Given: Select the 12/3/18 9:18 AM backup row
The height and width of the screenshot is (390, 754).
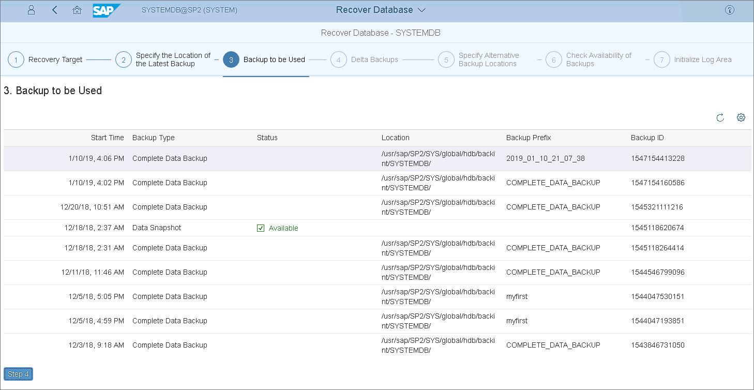Looking at the screenshot, I should tap(170, 346).
